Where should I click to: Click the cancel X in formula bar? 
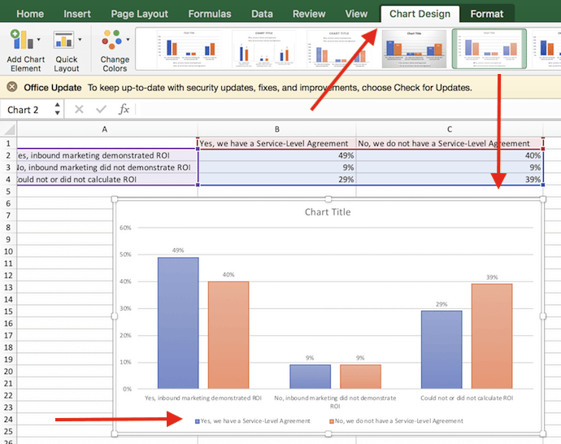coord(79,110)
